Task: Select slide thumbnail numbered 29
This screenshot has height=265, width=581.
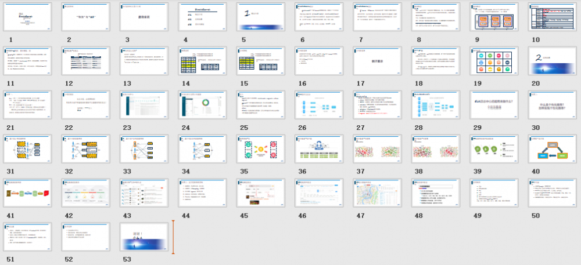Action: (x=494, y=105)
